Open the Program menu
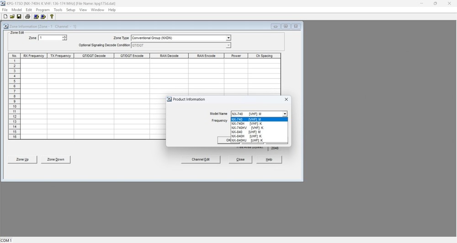Screen dimensions: 457x243 pyautogui.click(x=43, y=10)
